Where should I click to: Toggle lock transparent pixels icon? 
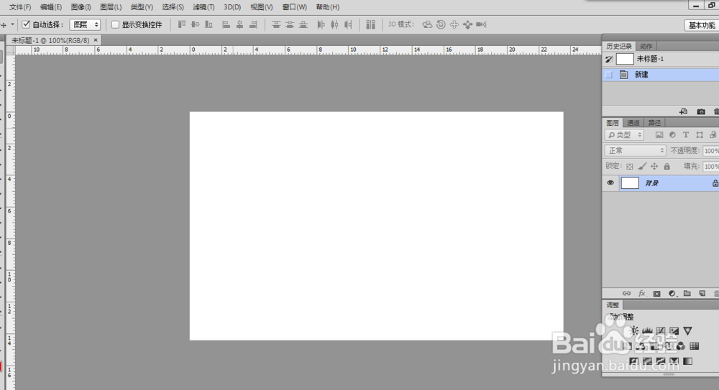click(630, 167)
